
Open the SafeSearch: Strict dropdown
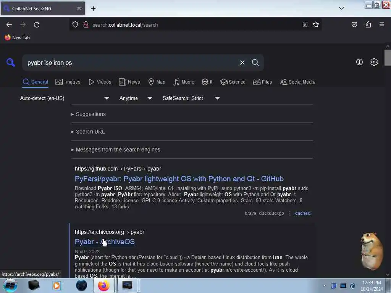pyautogui.click(x=191, y=98)
